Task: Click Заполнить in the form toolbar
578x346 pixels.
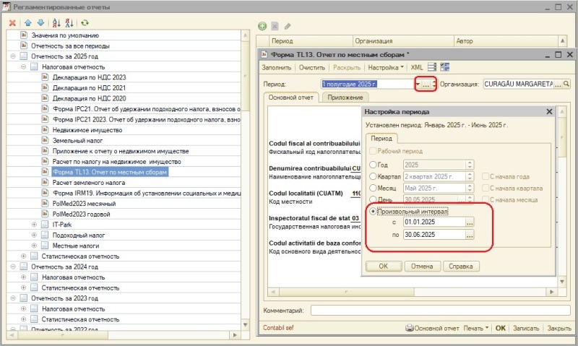Action: pos(277,67)
